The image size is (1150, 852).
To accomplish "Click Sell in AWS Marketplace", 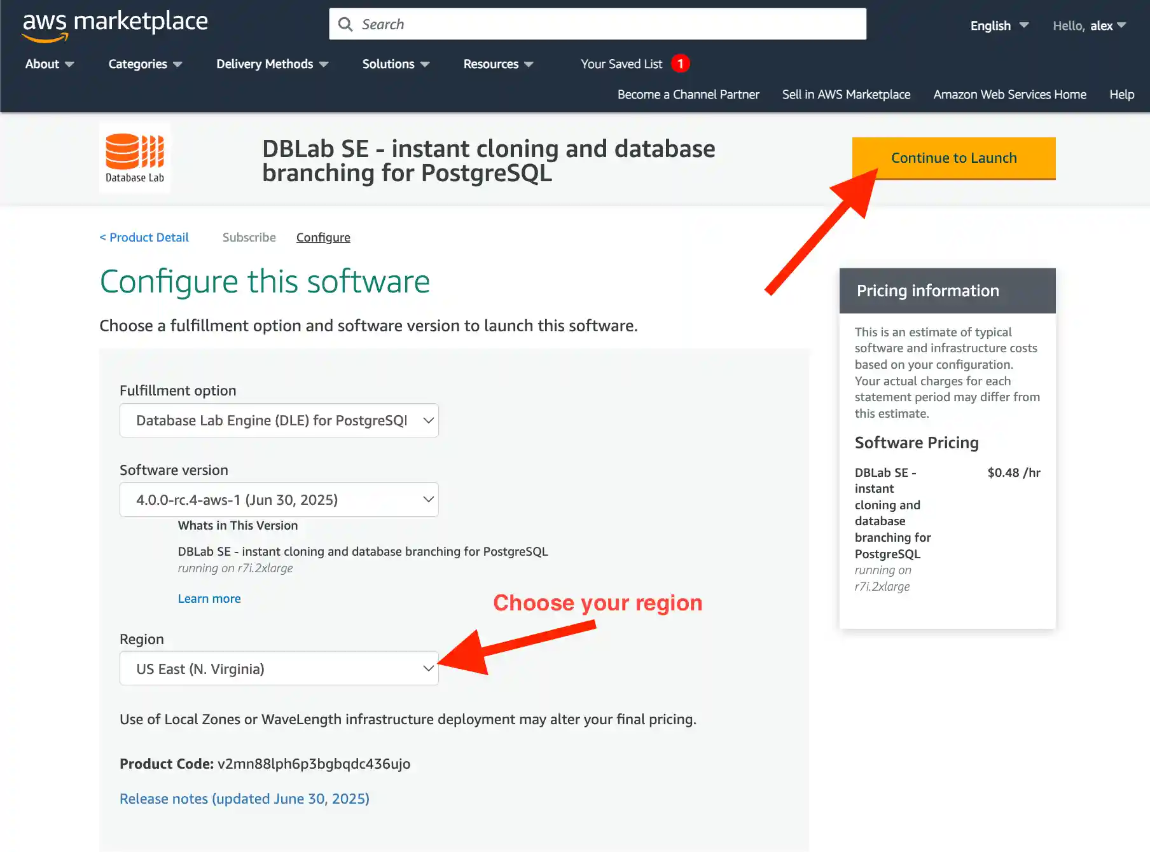I will point(846,94).
